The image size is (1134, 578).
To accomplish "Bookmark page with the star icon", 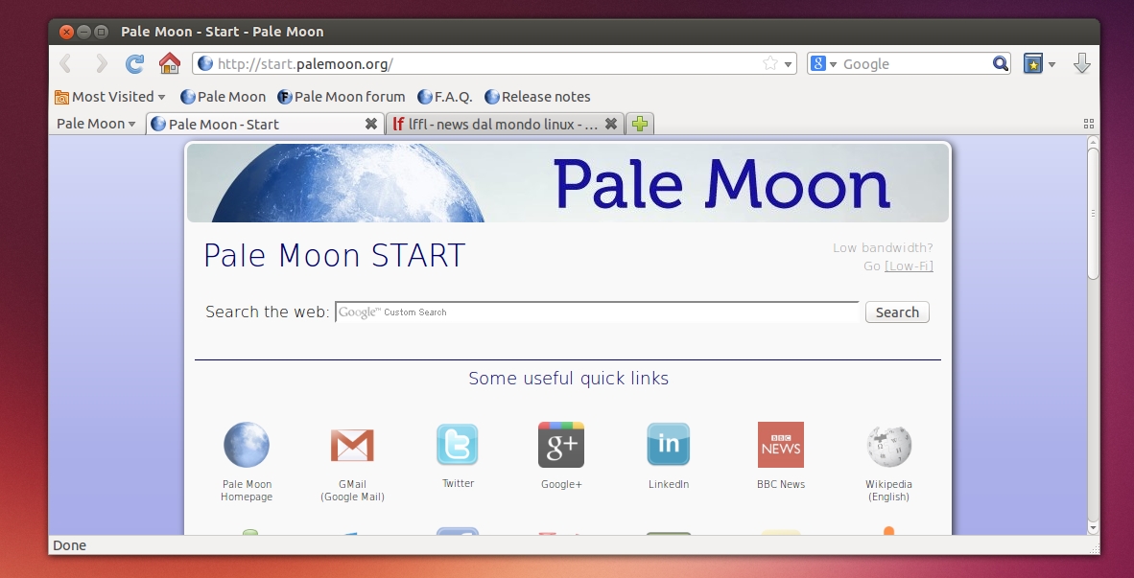I will pyautogui.click(x=770, y=63).
